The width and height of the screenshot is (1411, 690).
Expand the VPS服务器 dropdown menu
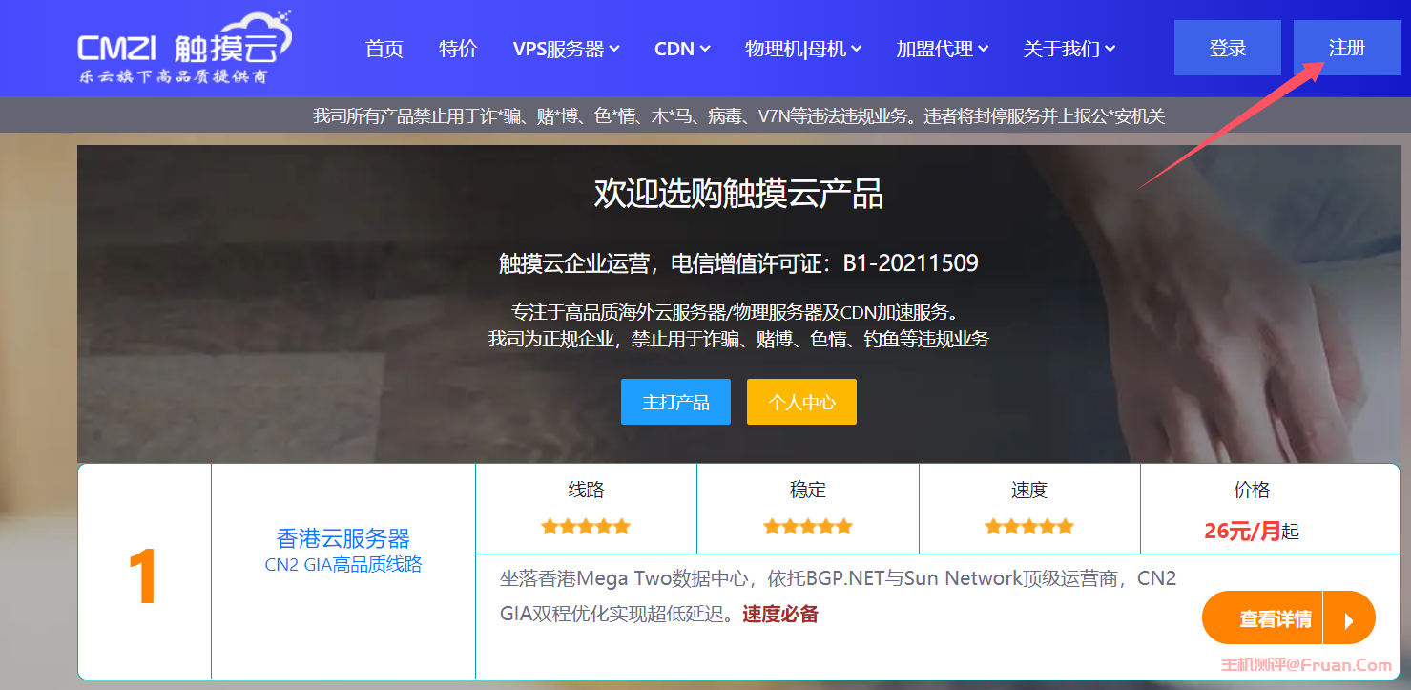[x=567, y=49]
